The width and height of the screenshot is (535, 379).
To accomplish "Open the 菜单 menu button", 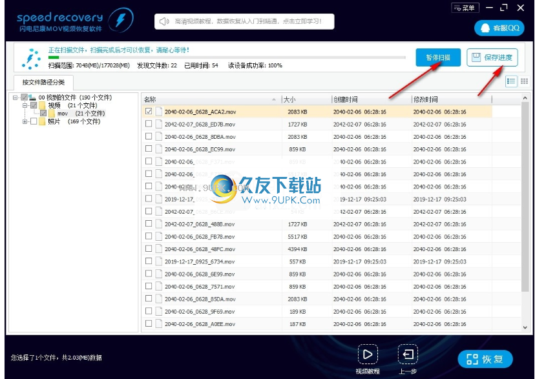I will pyautogui.click(x=465, y=8).
